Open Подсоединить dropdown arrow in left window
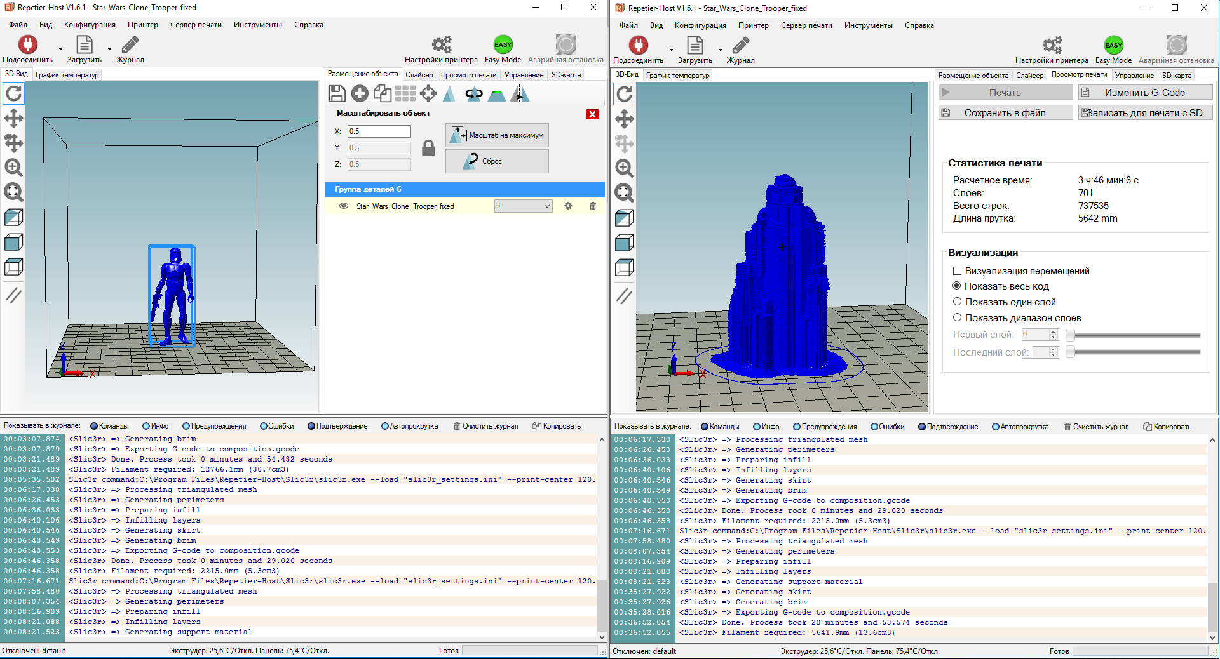This screenshot has width=1220, height=659. [61, 49]
